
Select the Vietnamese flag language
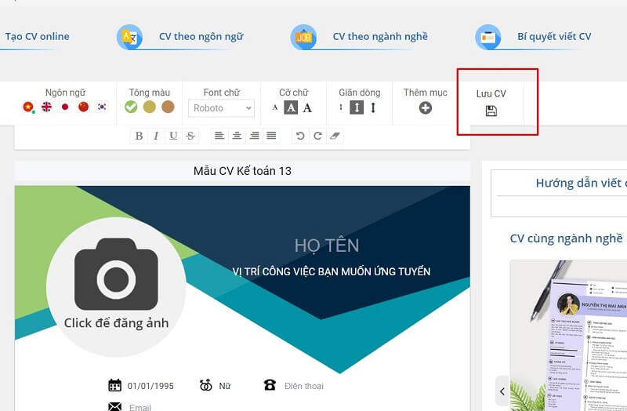click(x=29, y=107)
